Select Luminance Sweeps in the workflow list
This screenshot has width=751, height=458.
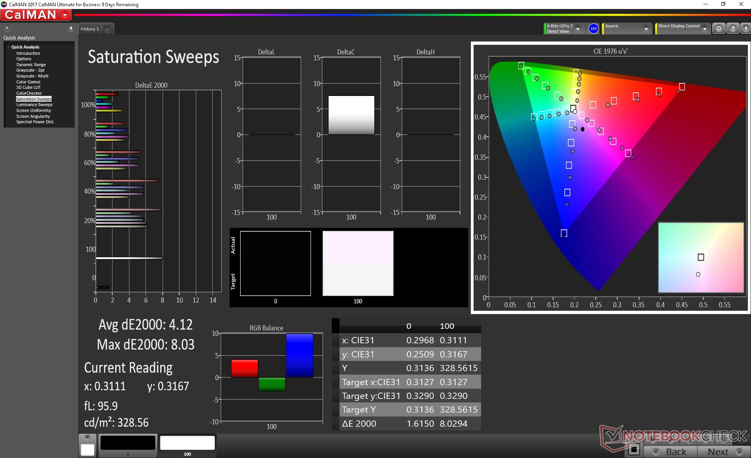click(x=34, y=105)
